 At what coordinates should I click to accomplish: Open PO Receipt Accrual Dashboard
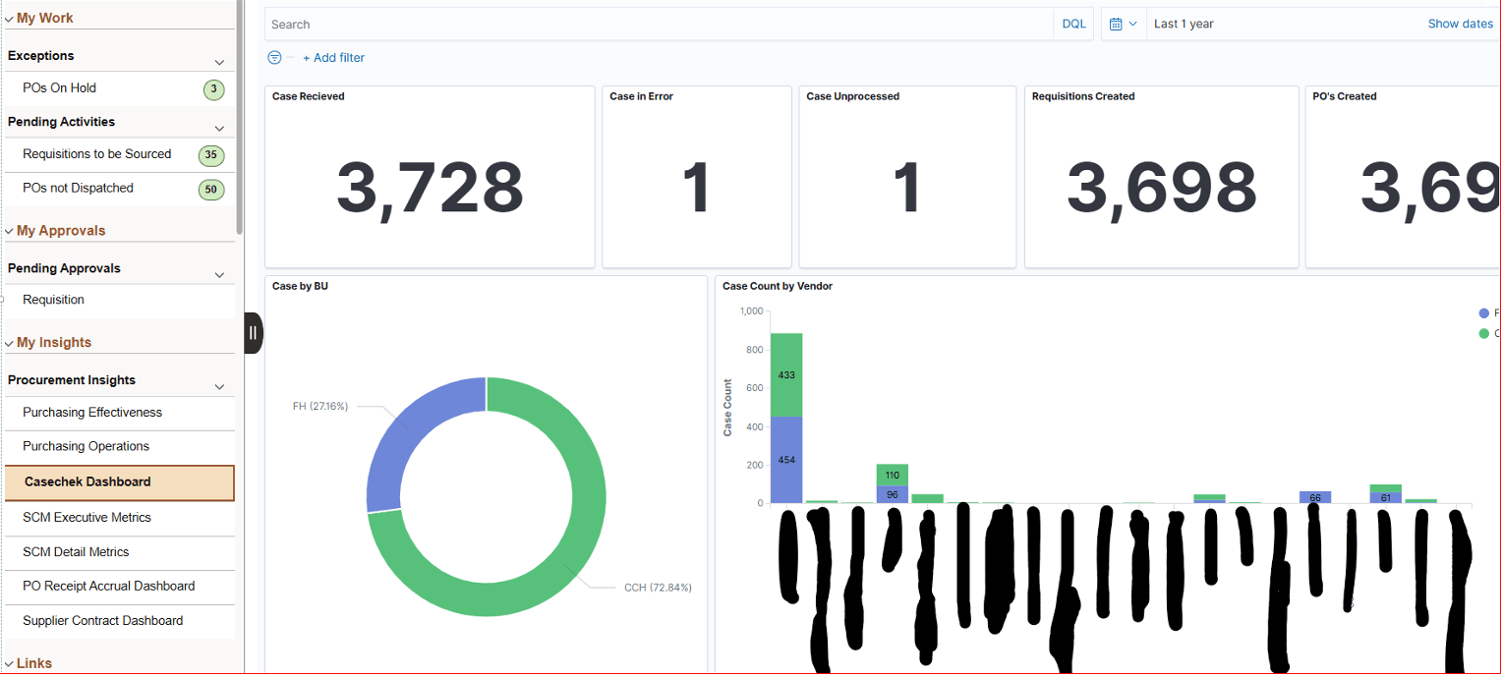(x=109, y=587)
